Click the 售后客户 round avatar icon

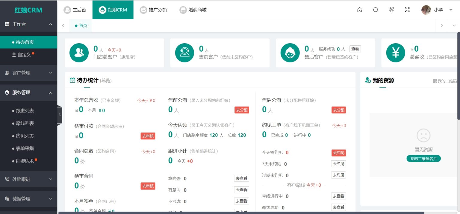click(x=290, y=53)
